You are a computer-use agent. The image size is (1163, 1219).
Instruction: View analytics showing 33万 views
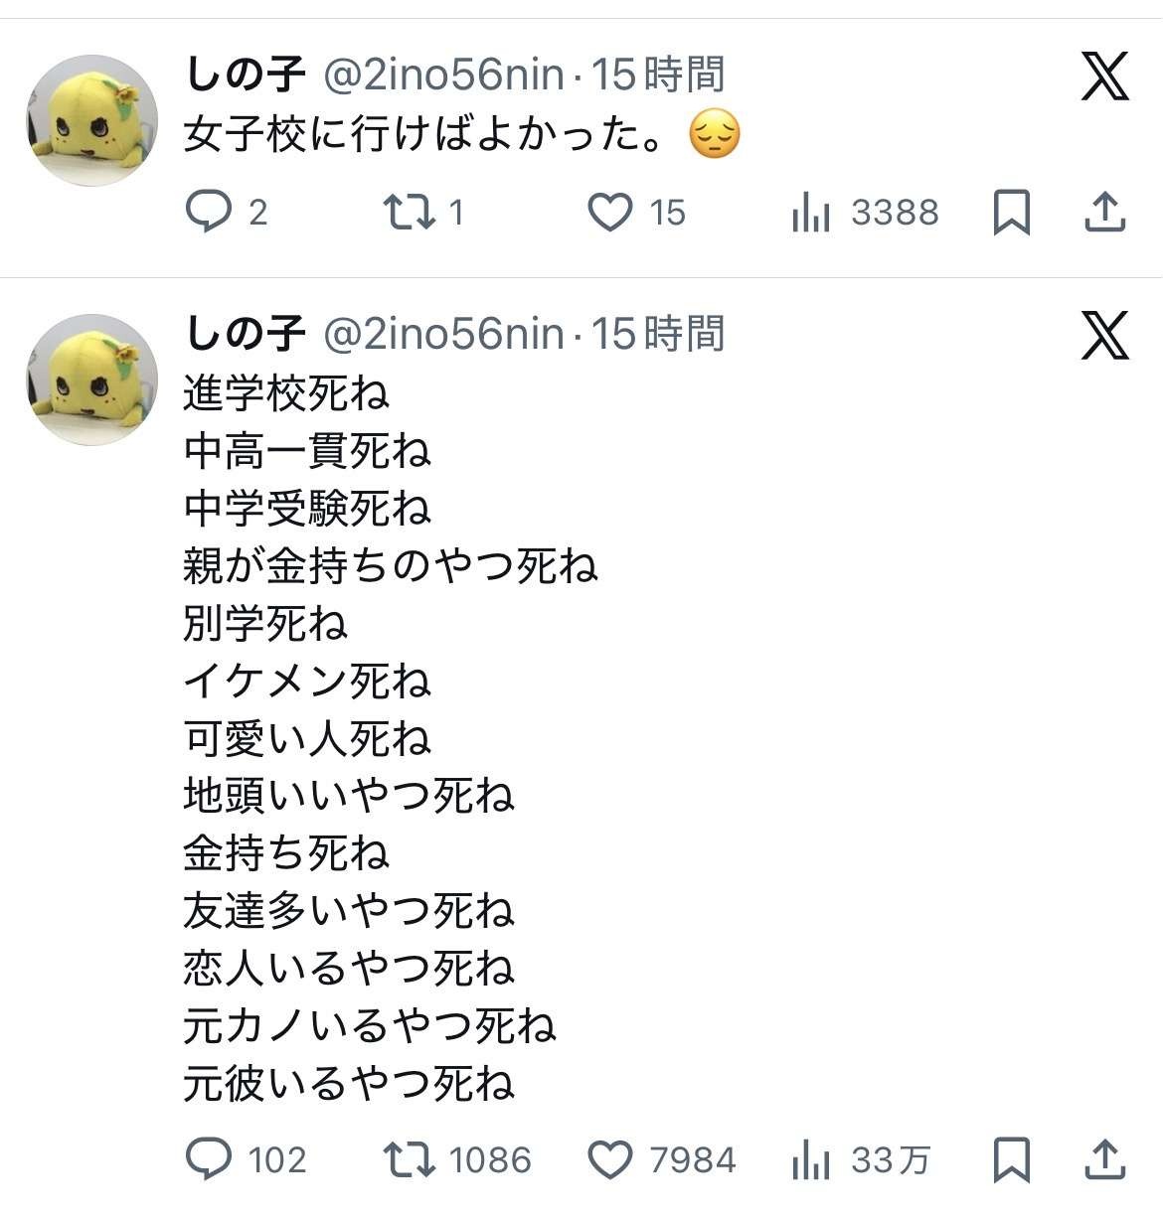811,1159
